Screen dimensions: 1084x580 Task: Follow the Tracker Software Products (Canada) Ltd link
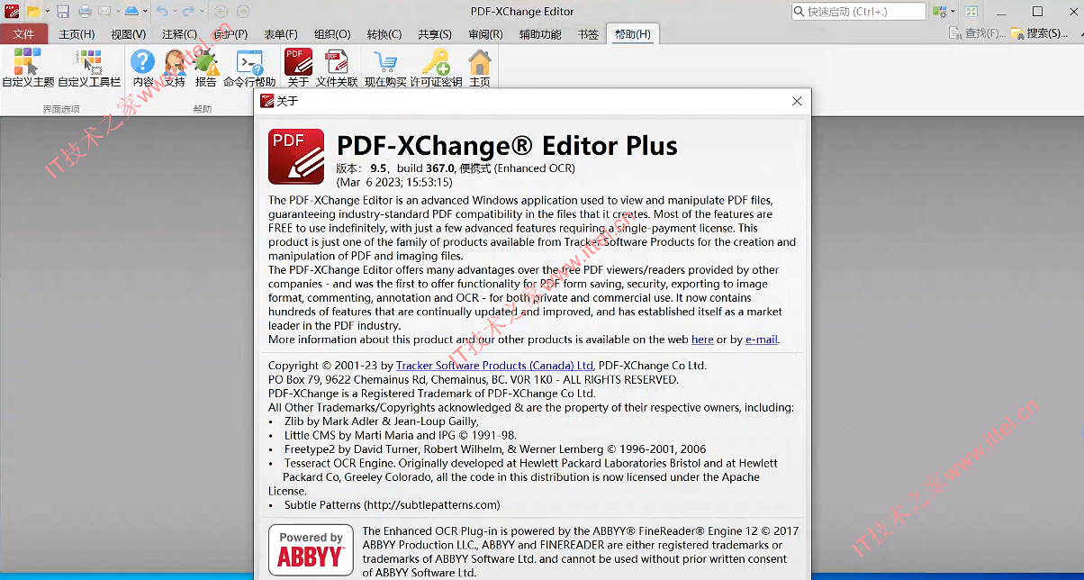[x=494, y=366]
